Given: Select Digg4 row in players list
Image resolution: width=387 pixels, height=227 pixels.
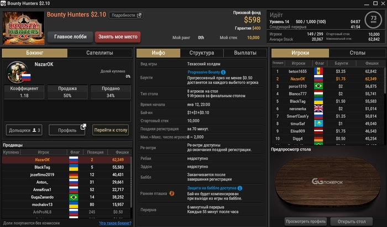Looking at the screenshot, I should [x=328, y=139].
